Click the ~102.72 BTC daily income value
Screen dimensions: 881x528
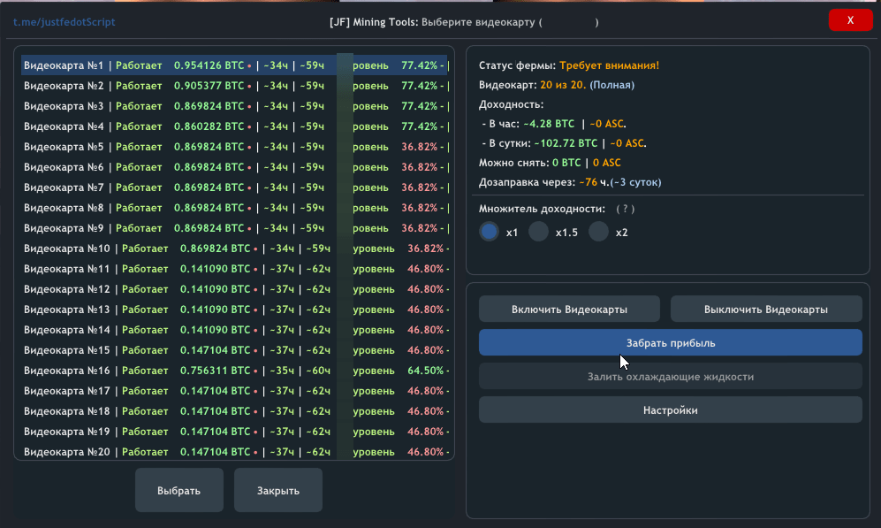click(566, 143)
